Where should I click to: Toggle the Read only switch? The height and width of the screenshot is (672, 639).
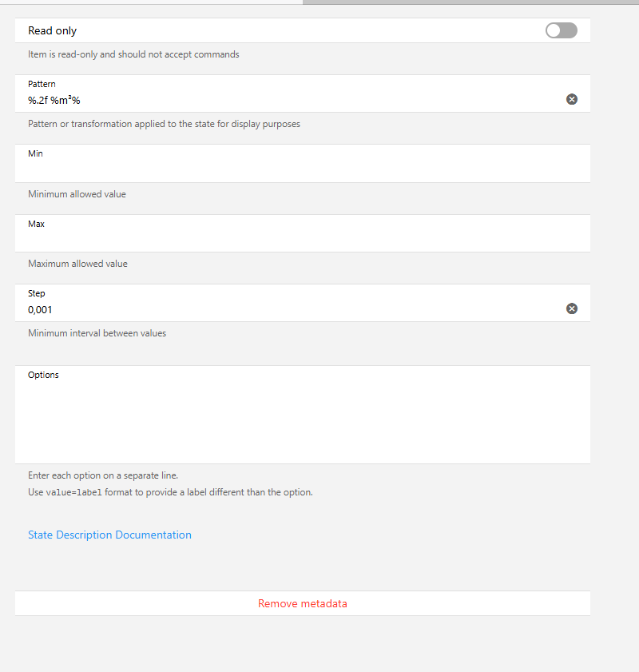click(x=561, y=30)
